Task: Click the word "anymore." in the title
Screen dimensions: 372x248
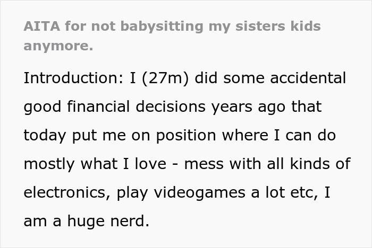Action: [58, 46]
